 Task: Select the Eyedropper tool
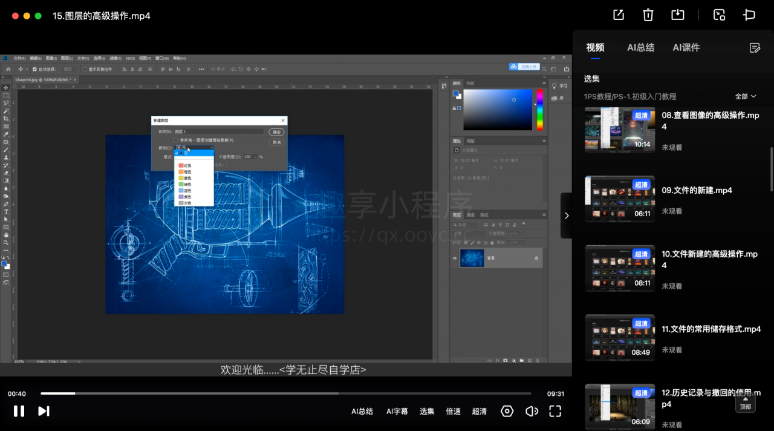(x=6, y=134)
